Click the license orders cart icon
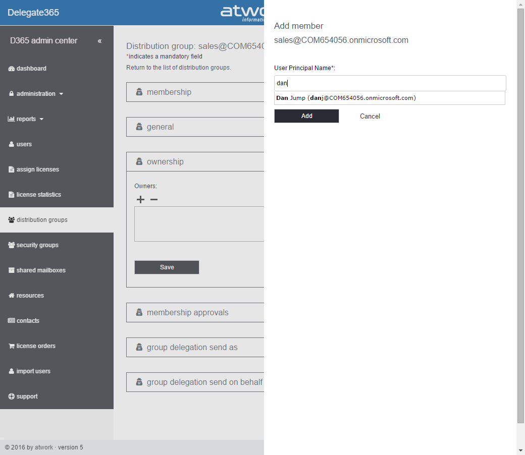The image size is (525, 455). tap(12, 346)
